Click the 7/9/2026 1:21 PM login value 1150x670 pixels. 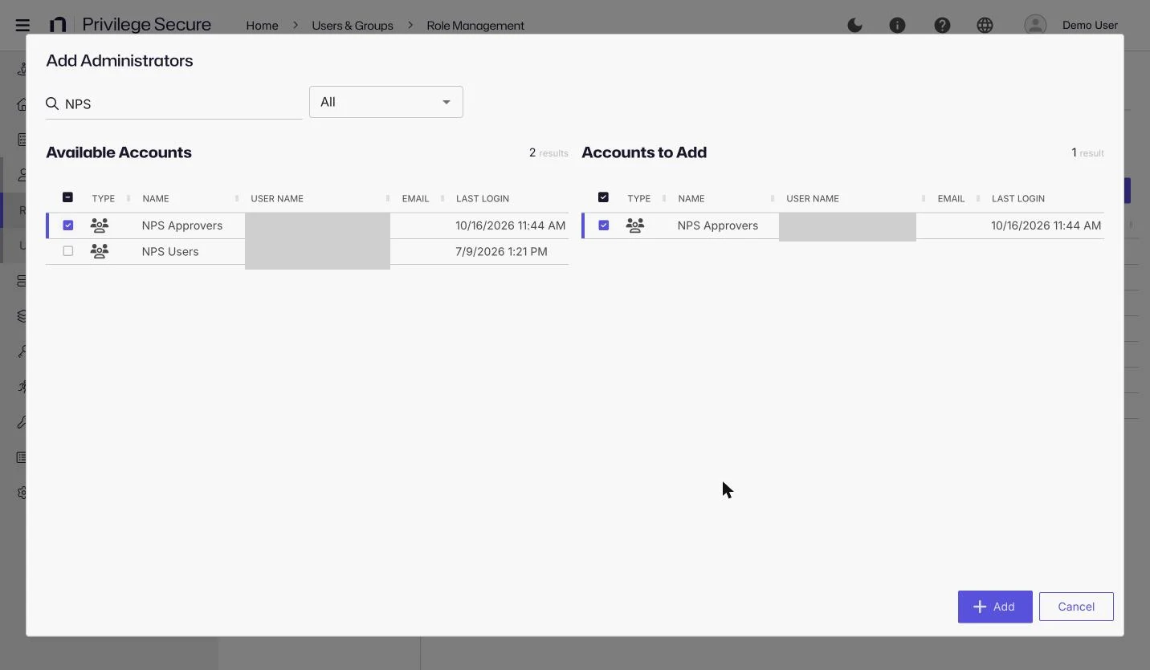pyautogui.click(x=501, y=251)
